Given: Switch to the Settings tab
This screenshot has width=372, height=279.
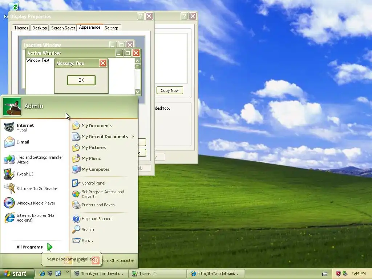Looking at the screenshot, I should [x=112, y=28].
